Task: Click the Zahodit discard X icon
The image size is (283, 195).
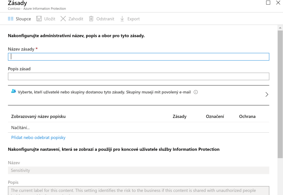Action: [x=63, y=19]
